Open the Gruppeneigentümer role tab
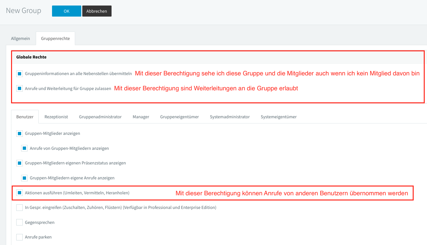This screenshot has height=245, width=427. pos(179,117)
